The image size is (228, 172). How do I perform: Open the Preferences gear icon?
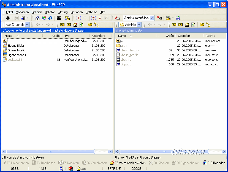(x=8, y=18)
